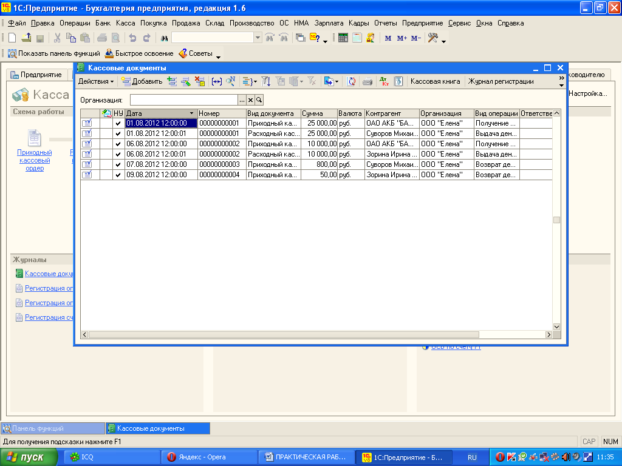Open the calculator icon in main toolbar
This screenshot has width=622, height=466.
click(x=343, y=38)
